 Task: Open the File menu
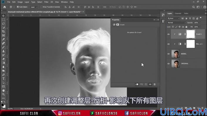(x=9, y=2)
